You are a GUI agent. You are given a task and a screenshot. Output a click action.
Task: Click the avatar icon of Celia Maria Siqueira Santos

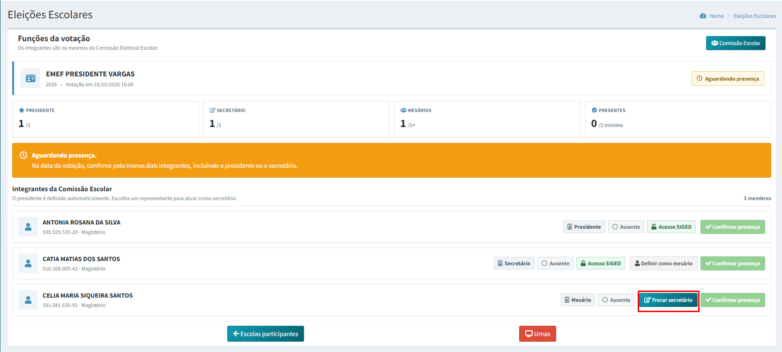(28, 300)
